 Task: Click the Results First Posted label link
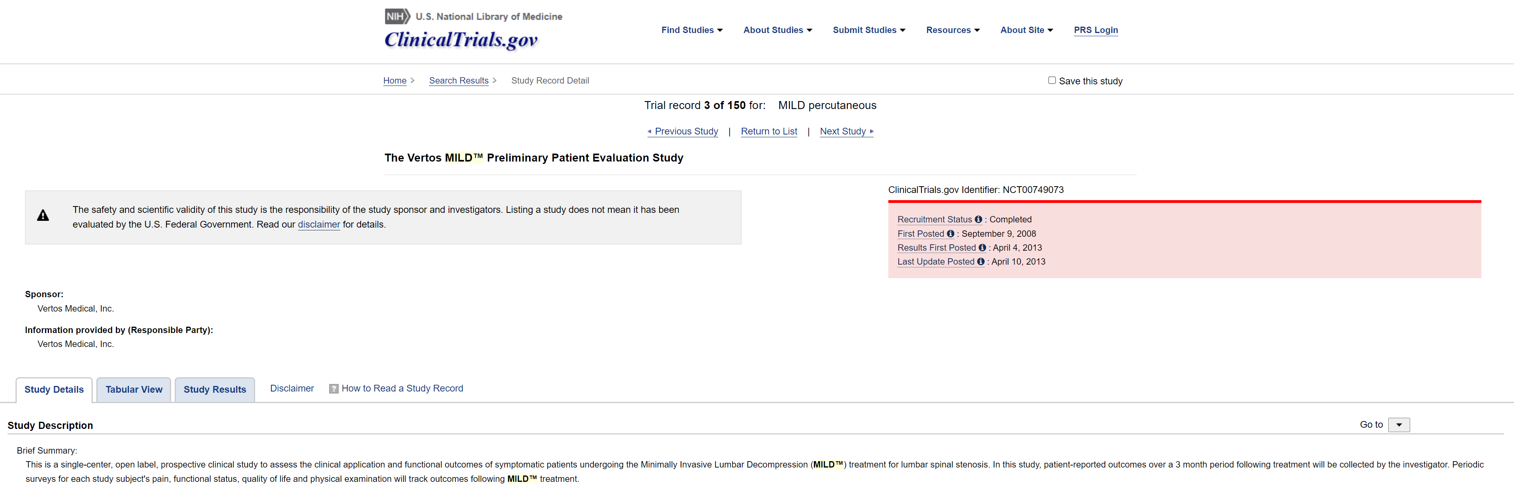point(936,248)
